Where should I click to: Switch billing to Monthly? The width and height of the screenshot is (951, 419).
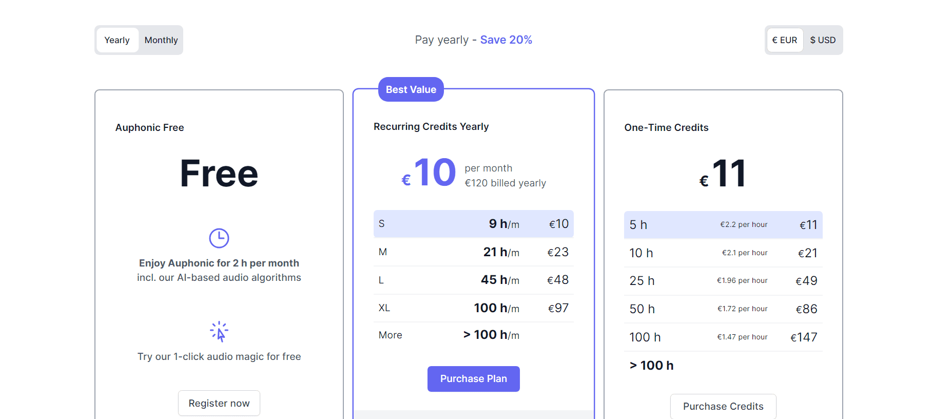pyautogui.click(x=161, y=40)
